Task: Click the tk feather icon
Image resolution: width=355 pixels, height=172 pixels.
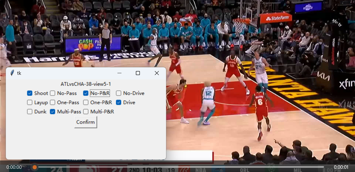Action: tap(12, 73)
